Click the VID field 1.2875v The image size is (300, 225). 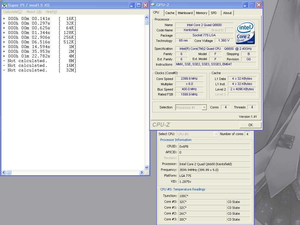[214, 182]
